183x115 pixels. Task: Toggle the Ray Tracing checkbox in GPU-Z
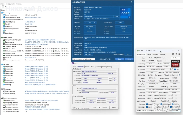point(154,107)
